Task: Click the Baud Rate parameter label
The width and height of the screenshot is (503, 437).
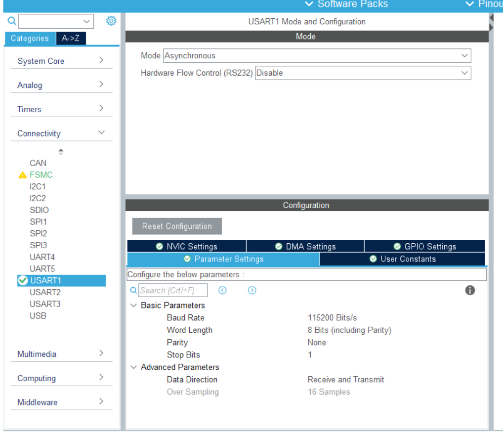Action: click(x=185, y=318)
